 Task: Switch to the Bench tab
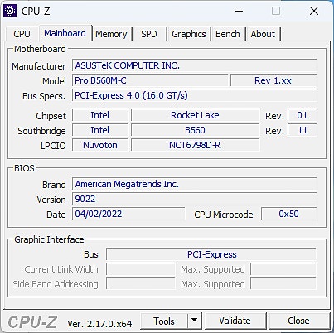pos(228,34)
